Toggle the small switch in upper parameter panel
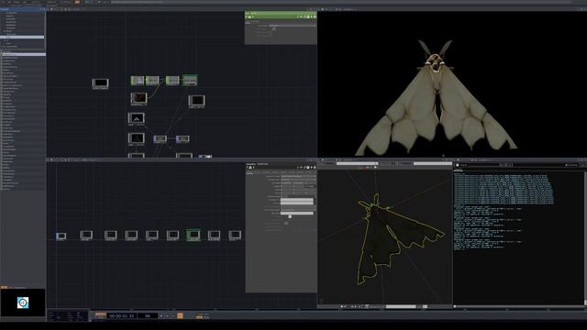This screenshot has height=330, width=587. click(x=273, y=28)
